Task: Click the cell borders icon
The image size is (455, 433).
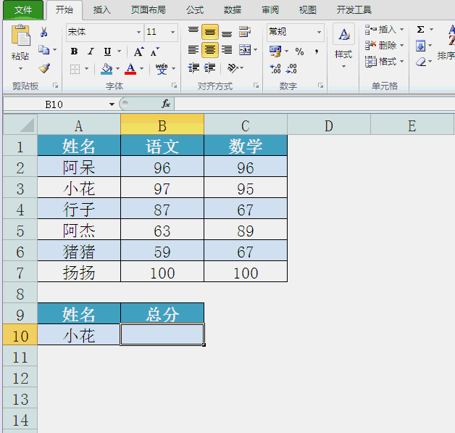Action: [x=75, y=69]
